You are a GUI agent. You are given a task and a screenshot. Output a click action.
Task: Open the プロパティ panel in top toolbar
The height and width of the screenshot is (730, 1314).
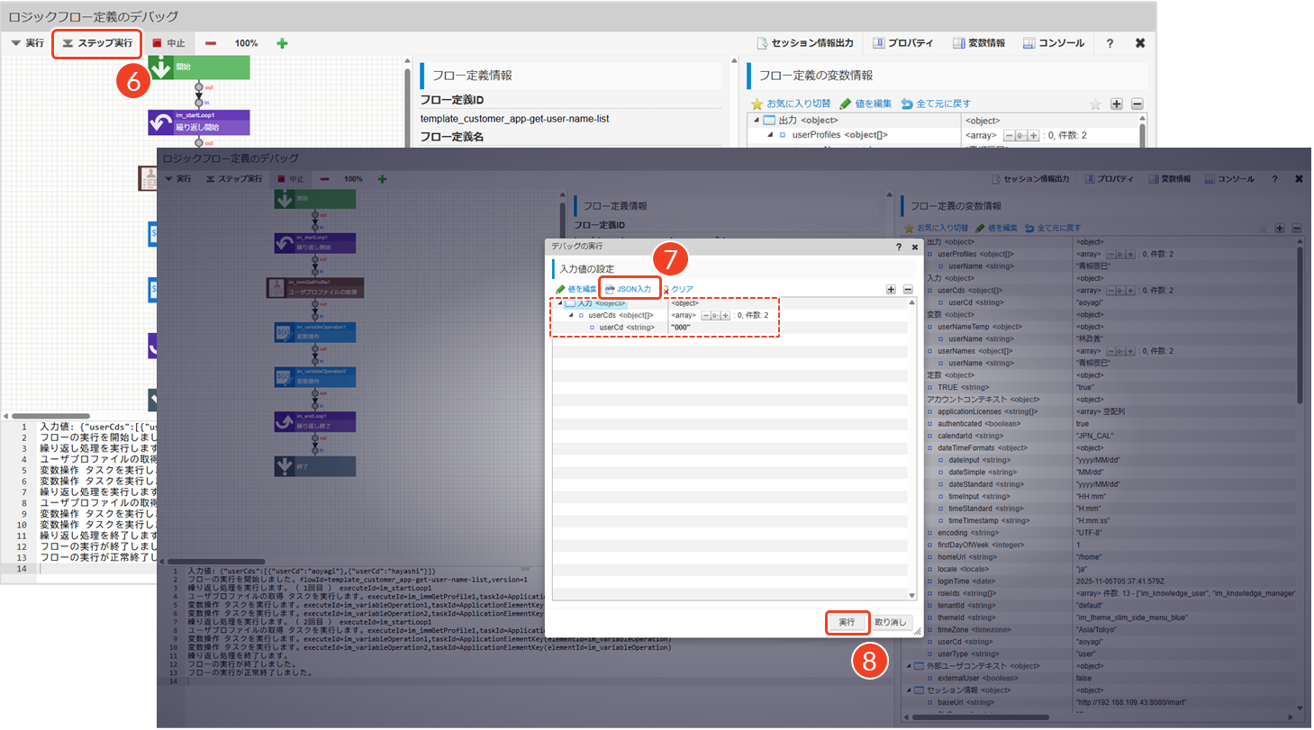(x=902, y=43)
